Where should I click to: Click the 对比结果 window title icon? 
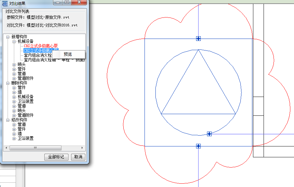5,3
